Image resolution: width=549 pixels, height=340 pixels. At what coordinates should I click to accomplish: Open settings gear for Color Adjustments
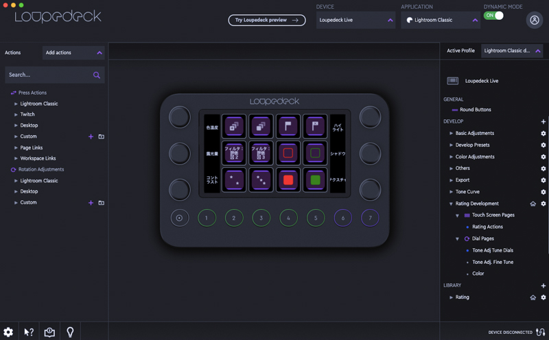(543, 157)
